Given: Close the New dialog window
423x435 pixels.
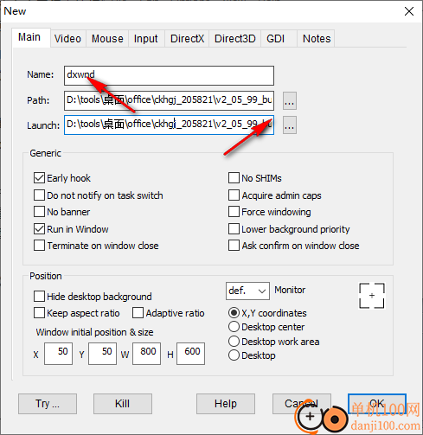Looking at the screenshot, I should coord(409,11).
